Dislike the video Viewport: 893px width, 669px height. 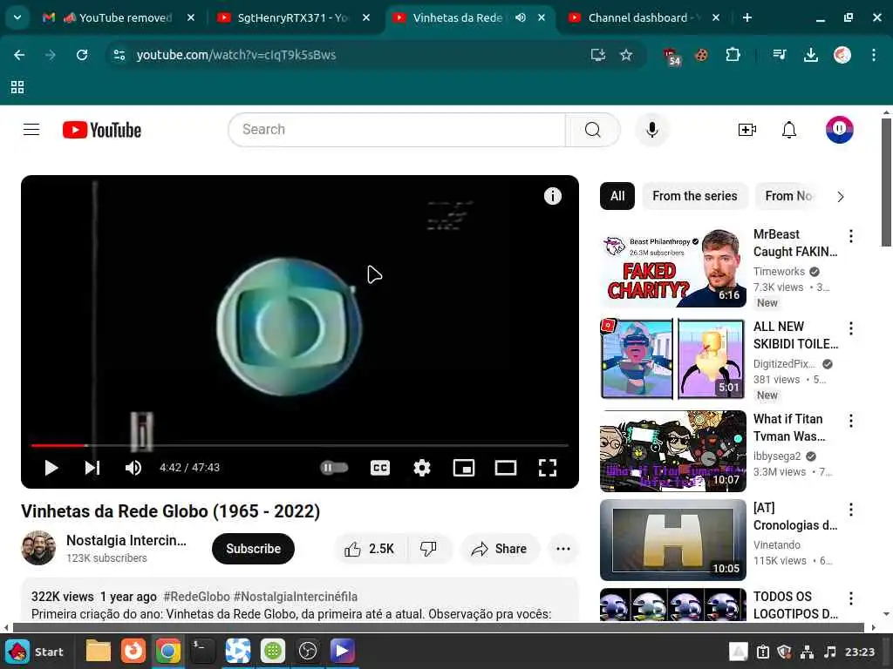click(428, 549)
